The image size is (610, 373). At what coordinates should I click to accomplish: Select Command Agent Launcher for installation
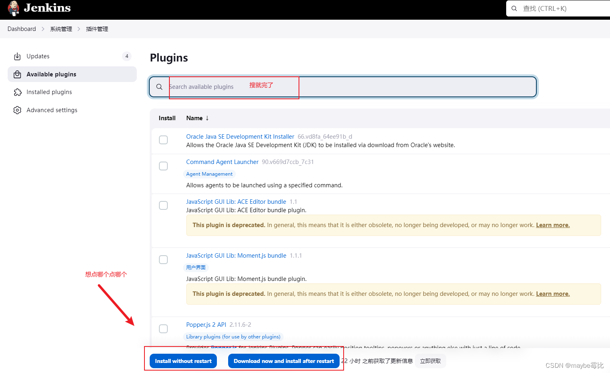[x=163, y=166]
